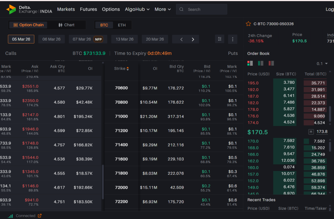Open option chain filter settings icon
Viewport: 334px width, 219px height.
pyautogui.click(x=220, y=39)
